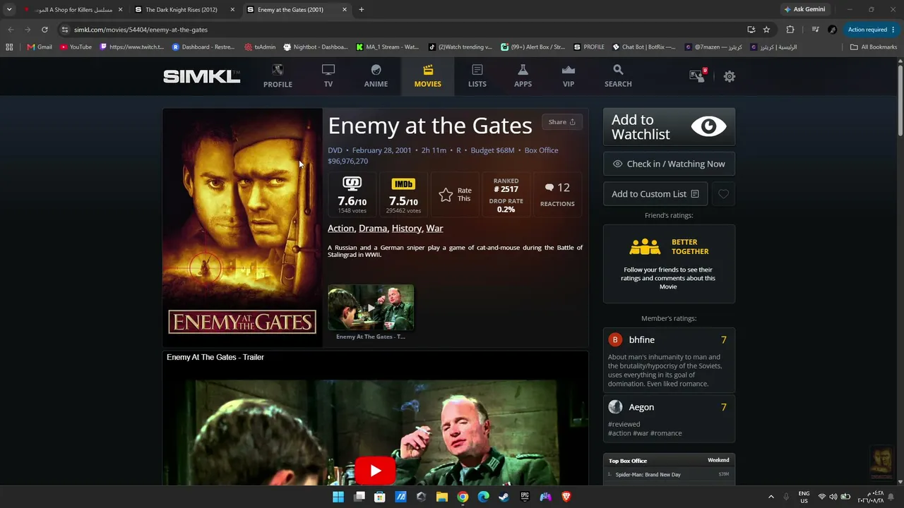Open the Windows Start menu
The height and width of the screenshot is (508, 904).
(338, 497)
